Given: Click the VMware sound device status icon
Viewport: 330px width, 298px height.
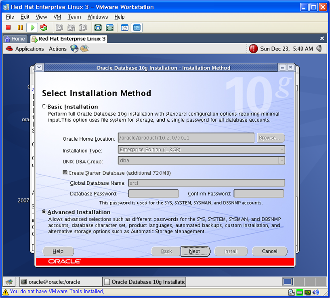Looking at the screenshot, I should point(316,292).
